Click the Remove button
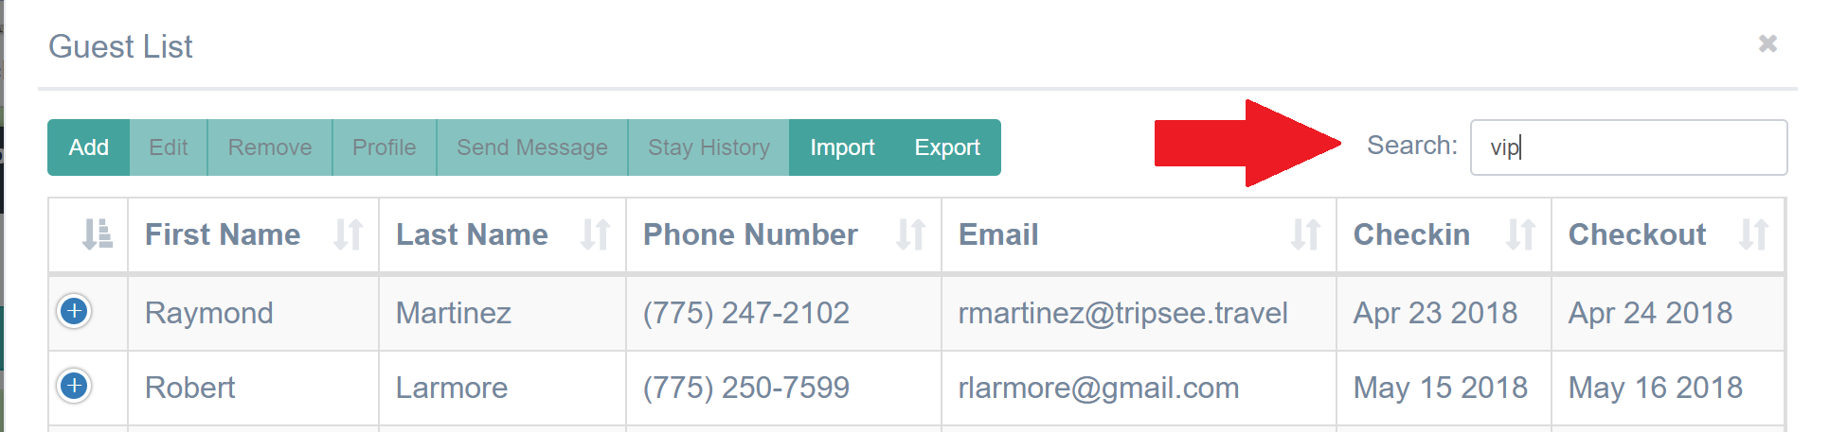 [270, 147]
